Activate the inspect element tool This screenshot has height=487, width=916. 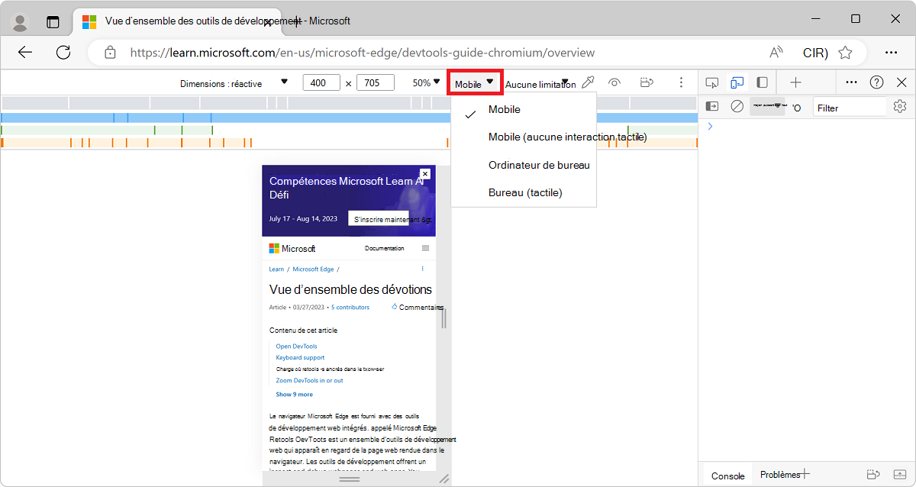point(712,82)
